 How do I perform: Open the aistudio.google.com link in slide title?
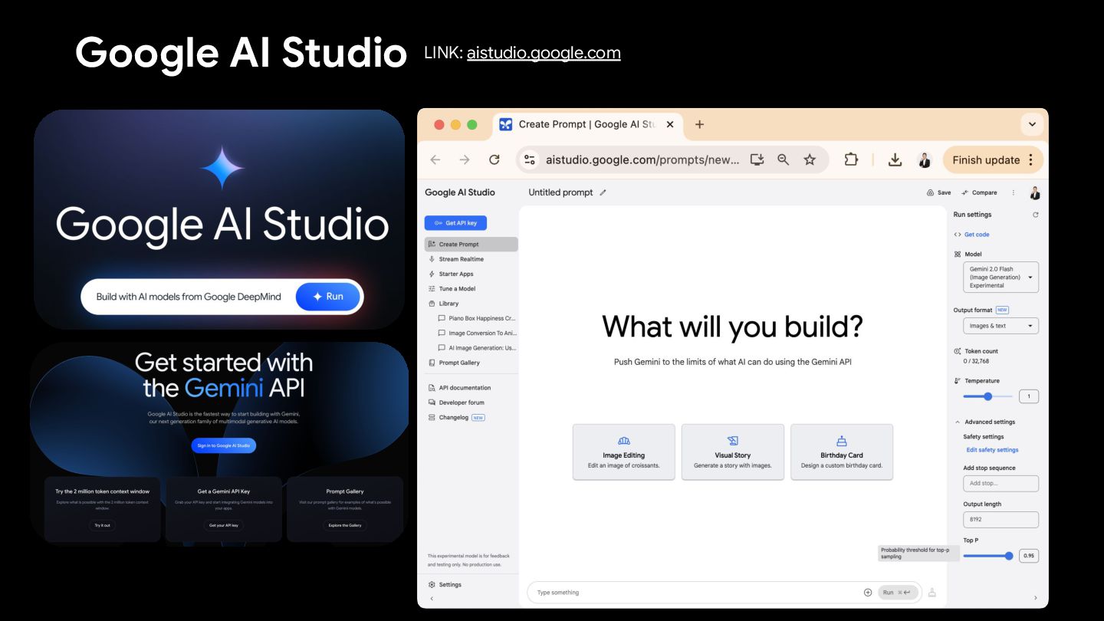(544, 53)
